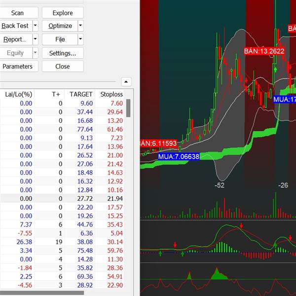Screen dimensions: 296x296
Task: Click Lai/Lo value -4.56
Action: tap(25, 285)
